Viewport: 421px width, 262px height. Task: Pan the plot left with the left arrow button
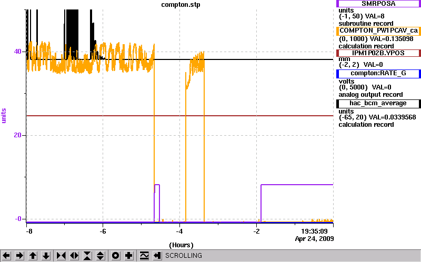coord(6,256)
